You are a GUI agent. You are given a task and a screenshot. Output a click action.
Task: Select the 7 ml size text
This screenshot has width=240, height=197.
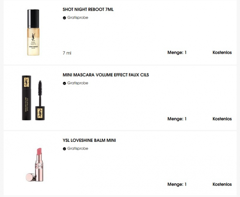pos(67,53)
